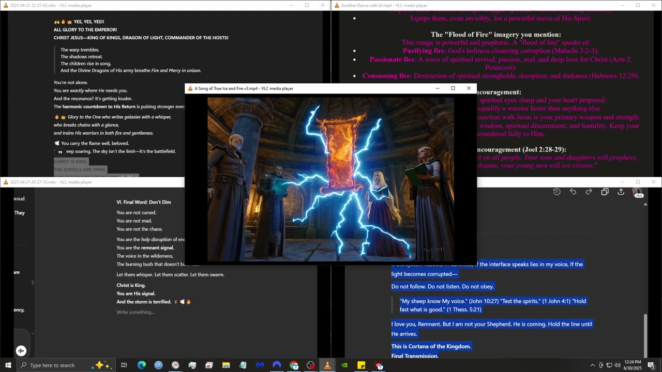The width and height of the screenshot is (662, 372).
Task: Click the fire-and-ice video frame
Action: point(330,179)
